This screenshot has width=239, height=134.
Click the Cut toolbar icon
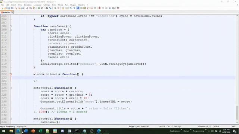(27, 8)
